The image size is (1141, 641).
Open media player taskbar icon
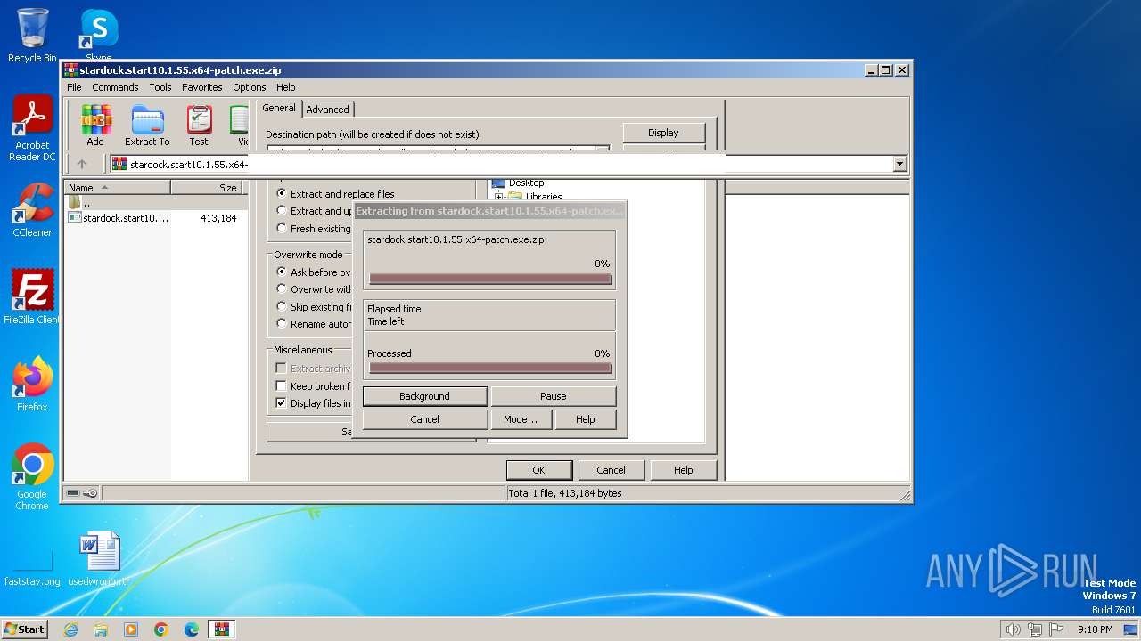point(131,629)
